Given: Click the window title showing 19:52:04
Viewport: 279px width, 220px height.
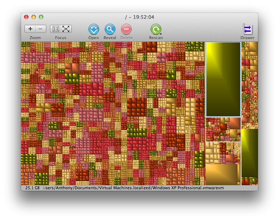Looking at the screenshot, I should 139,17.
